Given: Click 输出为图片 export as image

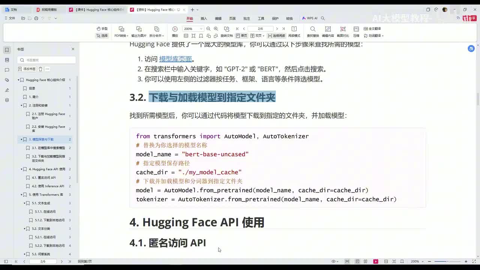Looking at the screenshot, I should tap(139, 32).
